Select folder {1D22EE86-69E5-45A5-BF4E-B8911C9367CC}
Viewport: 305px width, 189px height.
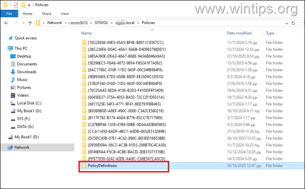(126, 43)
